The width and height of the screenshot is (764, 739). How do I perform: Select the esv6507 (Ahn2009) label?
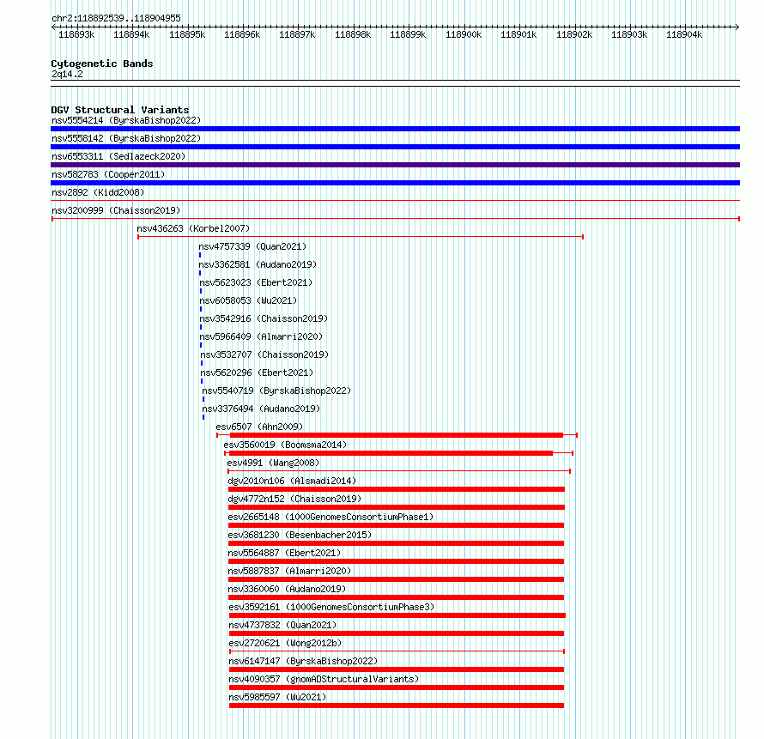pyautogui.click(x=259, y=427)
